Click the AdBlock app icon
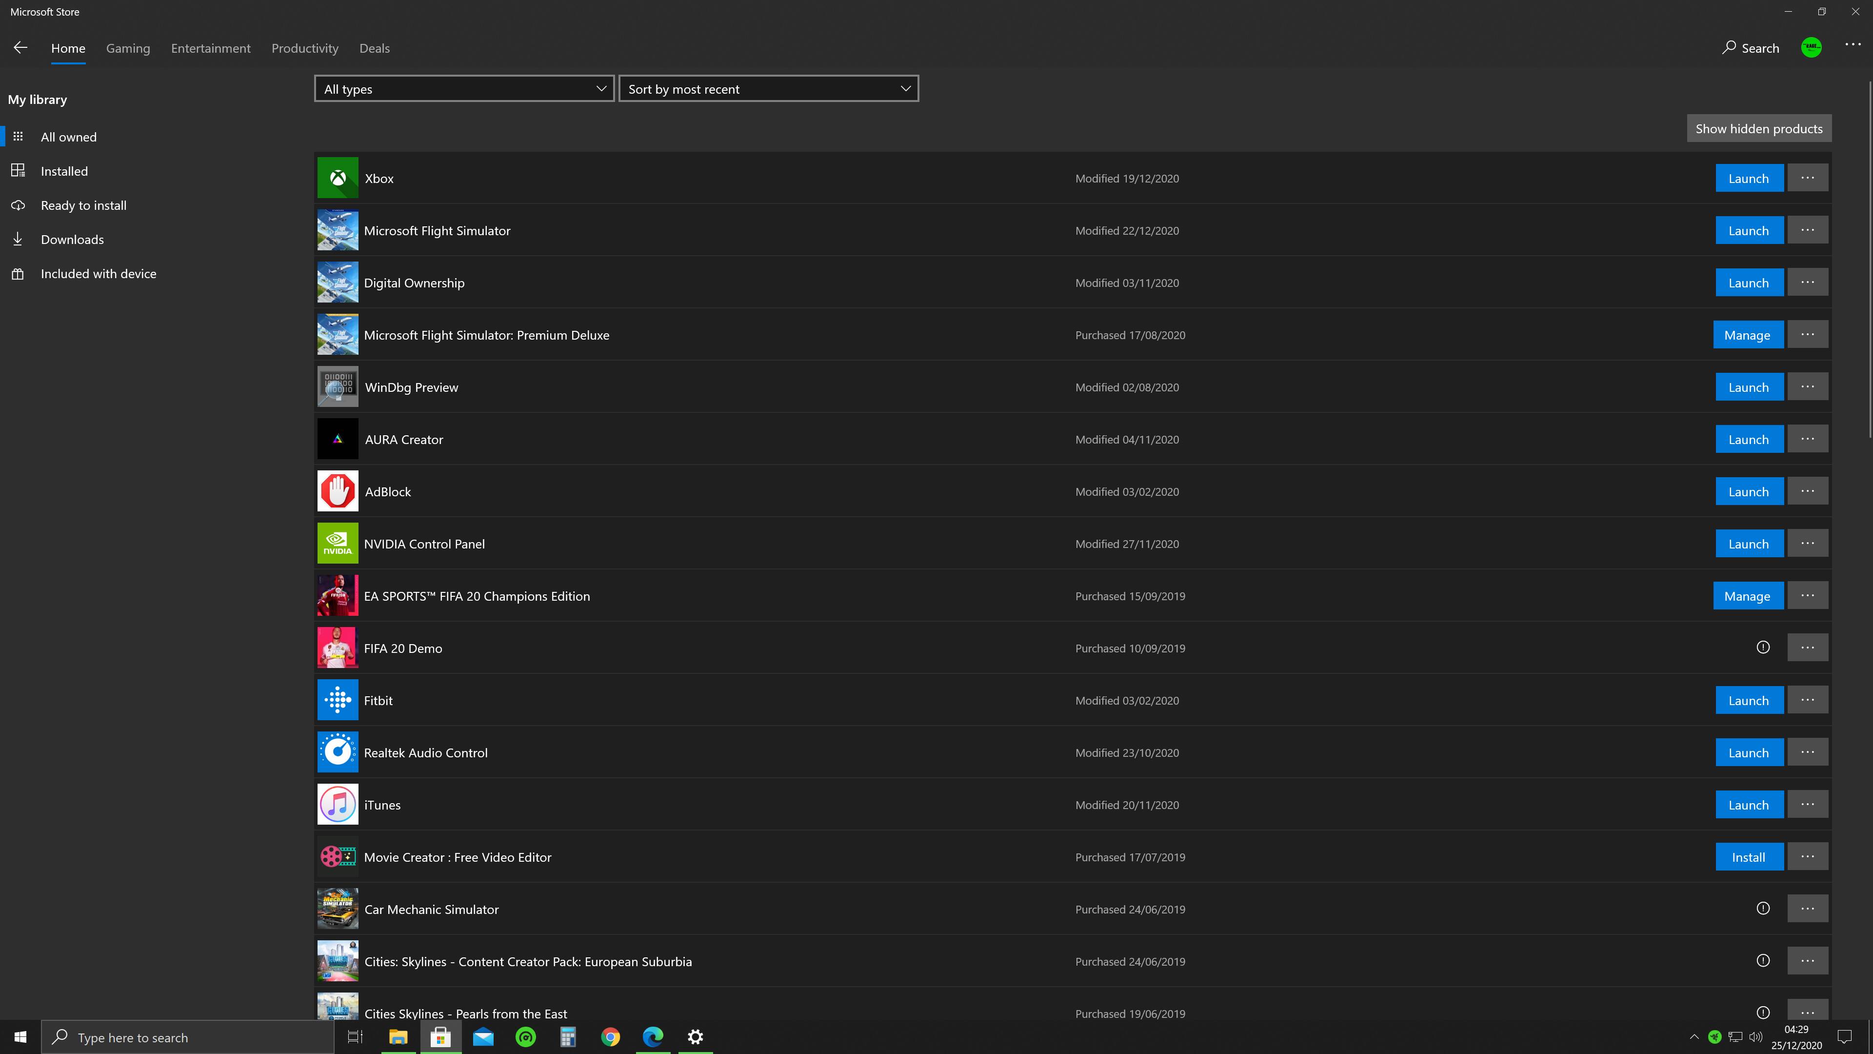The image size is (1873, 1054). click(338, 492)
